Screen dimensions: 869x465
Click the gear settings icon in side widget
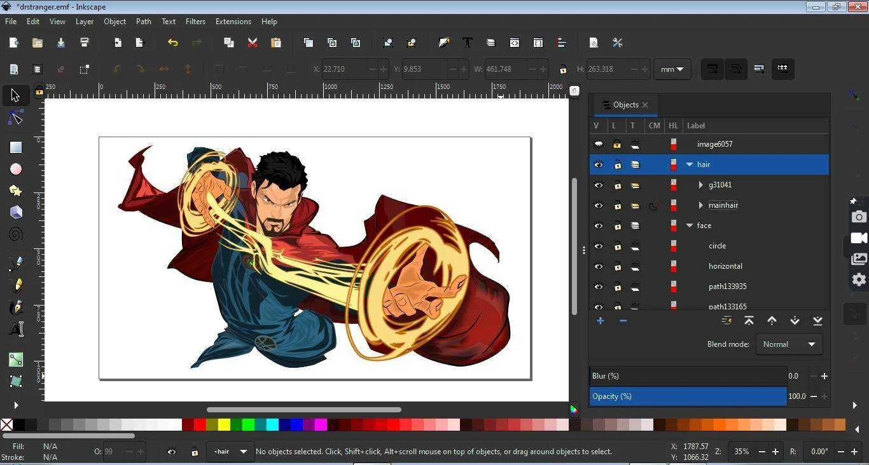[859, 279]
